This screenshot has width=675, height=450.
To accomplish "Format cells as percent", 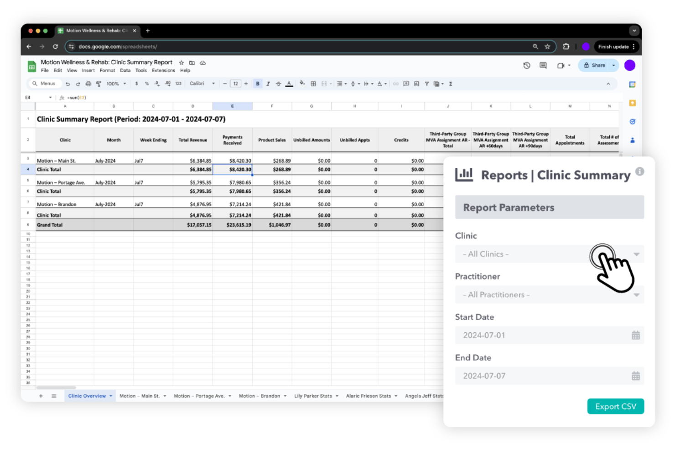I will pyautogui.click(x=147, y=84).
